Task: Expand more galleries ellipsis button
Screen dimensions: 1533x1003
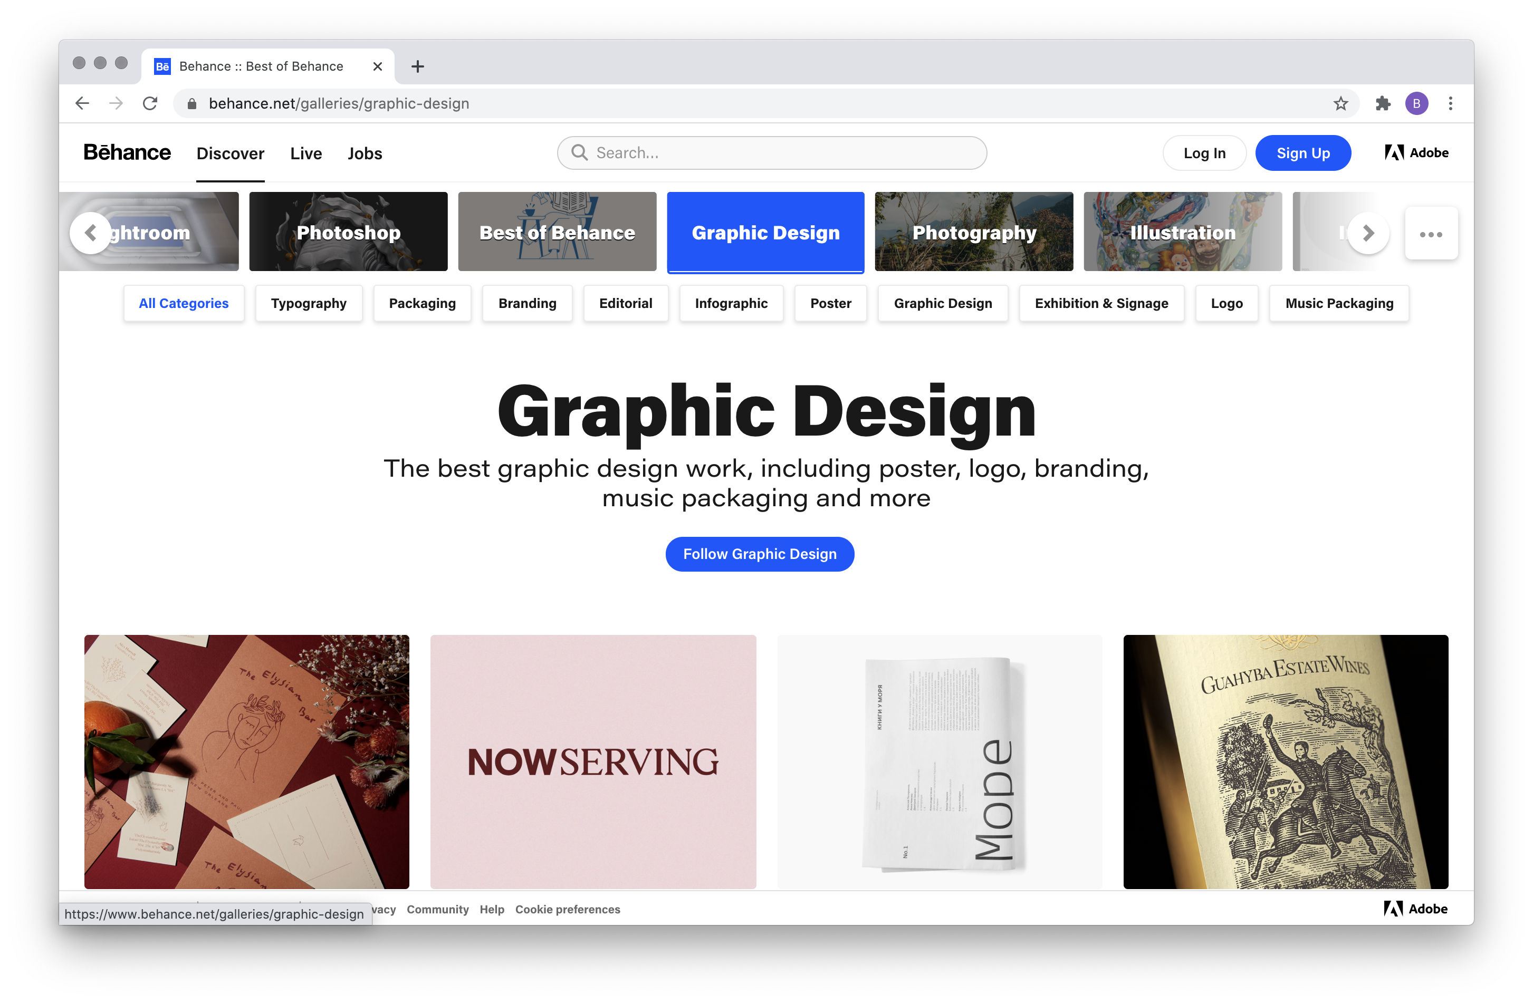Action: (1431, 234)
